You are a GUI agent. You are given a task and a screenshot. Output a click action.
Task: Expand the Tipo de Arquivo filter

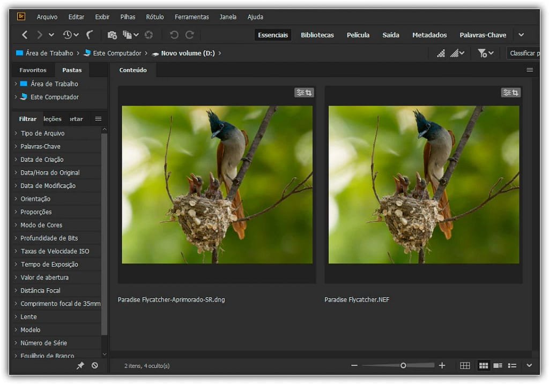point(16,133)
